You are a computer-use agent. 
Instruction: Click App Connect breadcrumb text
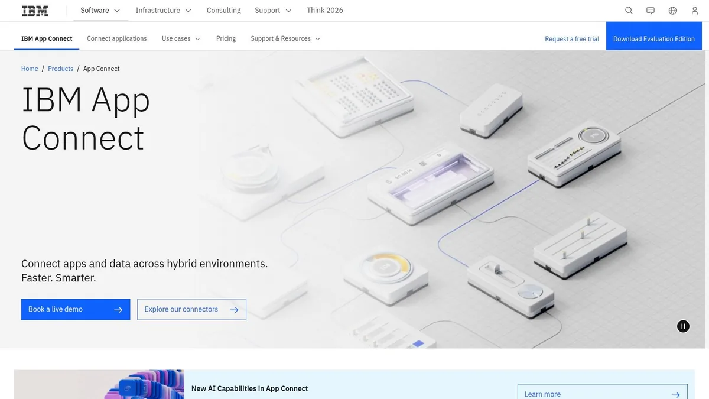tap(102, 69)
